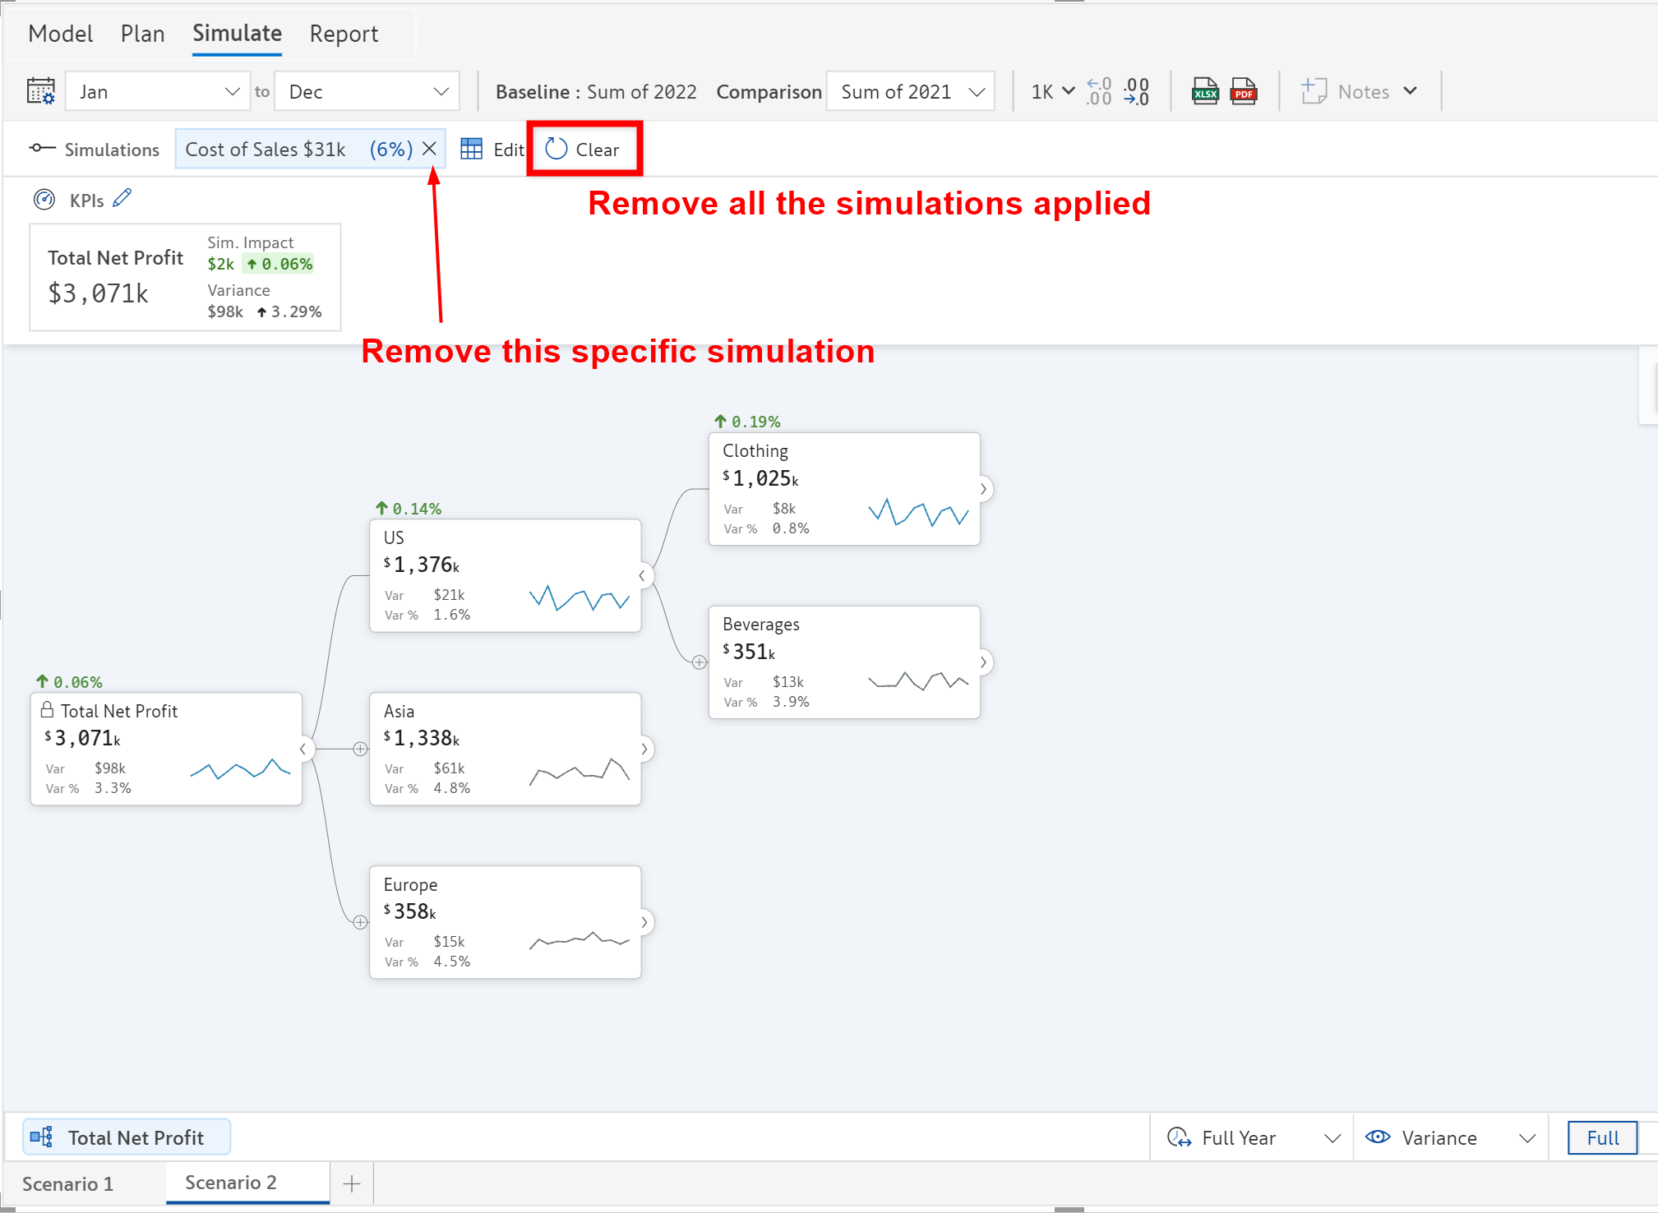Expand the Europe node plus connector
The image size is (1658, 1213).
[x=360, y=922]
